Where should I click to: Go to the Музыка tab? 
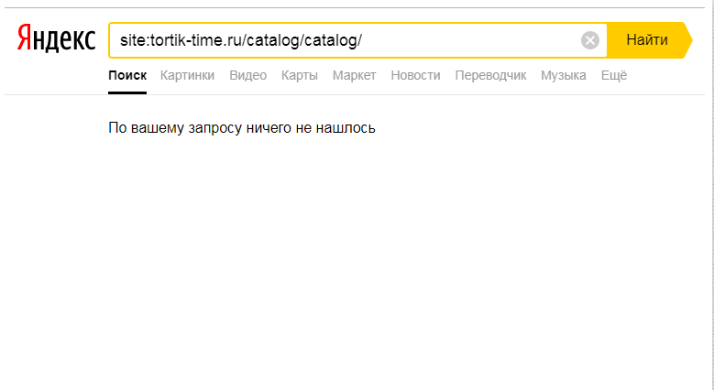pyautogui.click(x=564, y=76)
